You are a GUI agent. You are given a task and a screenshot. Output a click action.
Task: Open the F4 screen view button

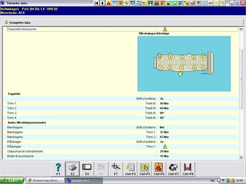pos(87,169)
